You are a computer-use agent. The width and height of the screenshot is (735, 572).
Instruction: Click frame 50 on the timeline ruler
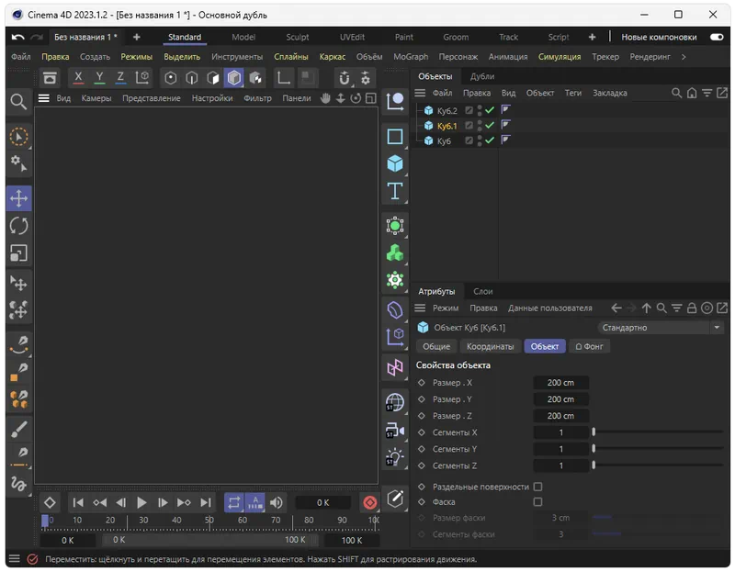pyautogui.click(x=209, y=520)
